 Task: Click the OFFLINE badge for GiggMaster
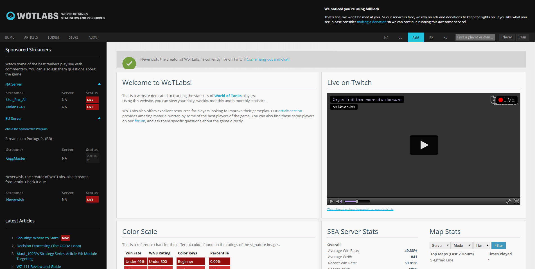92,158
